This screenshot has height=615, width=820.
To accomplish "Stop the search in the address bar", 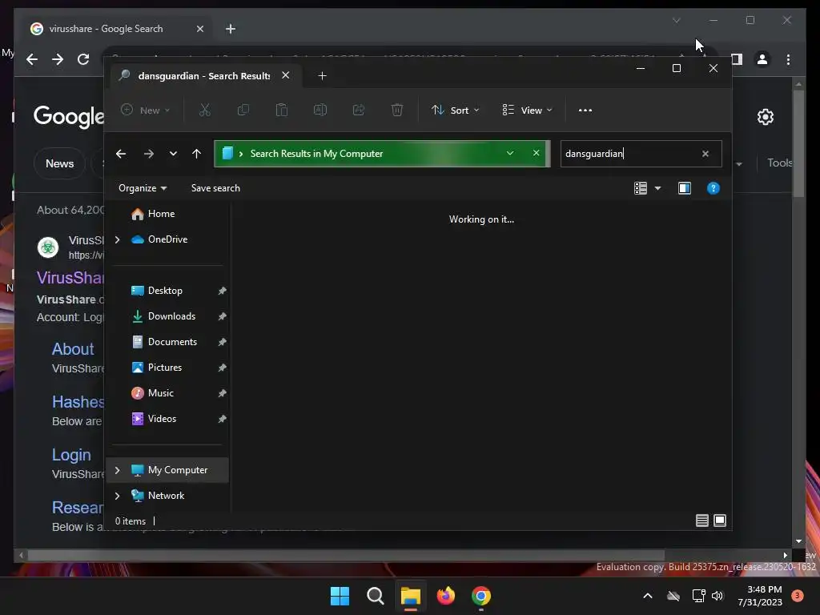I will coord(536,153).
